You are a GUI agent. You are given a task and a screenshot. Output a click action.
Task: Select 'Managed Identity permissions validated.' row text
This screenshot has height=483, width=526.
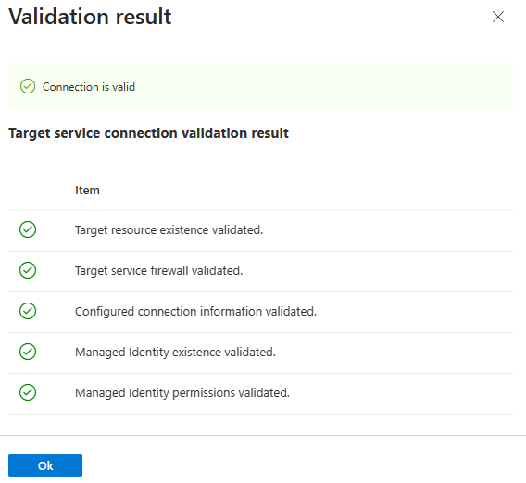tap(182, 393)
